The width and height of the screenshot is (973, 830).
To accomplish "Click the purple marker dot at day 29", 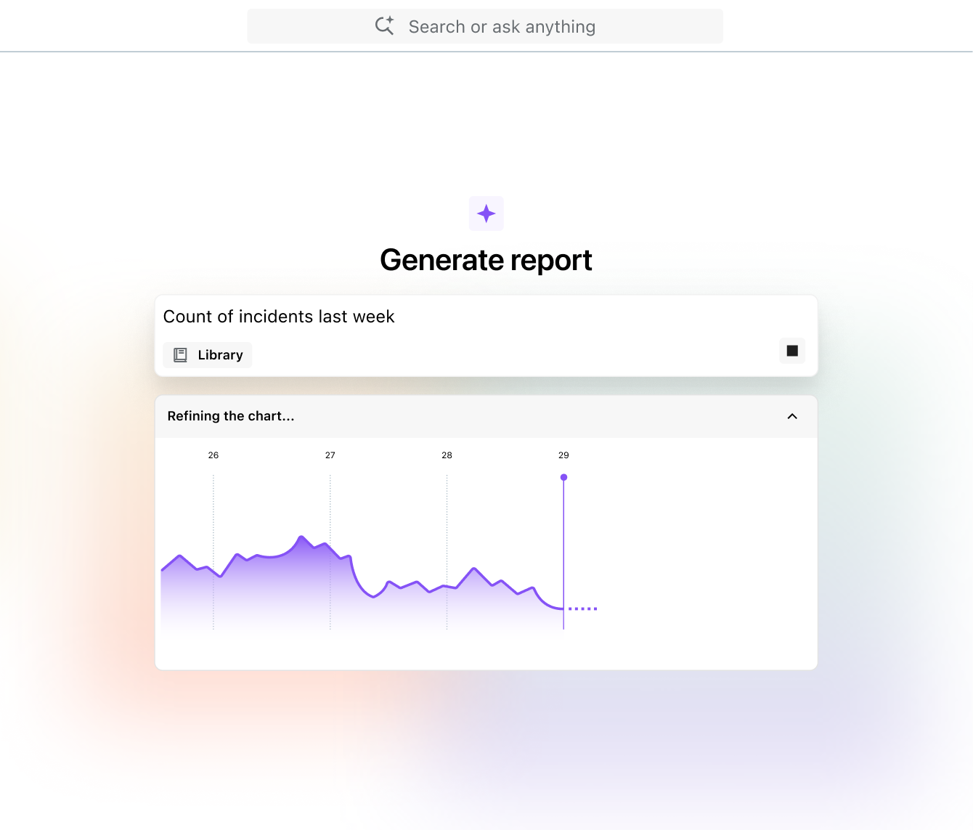I will [563, 477].
